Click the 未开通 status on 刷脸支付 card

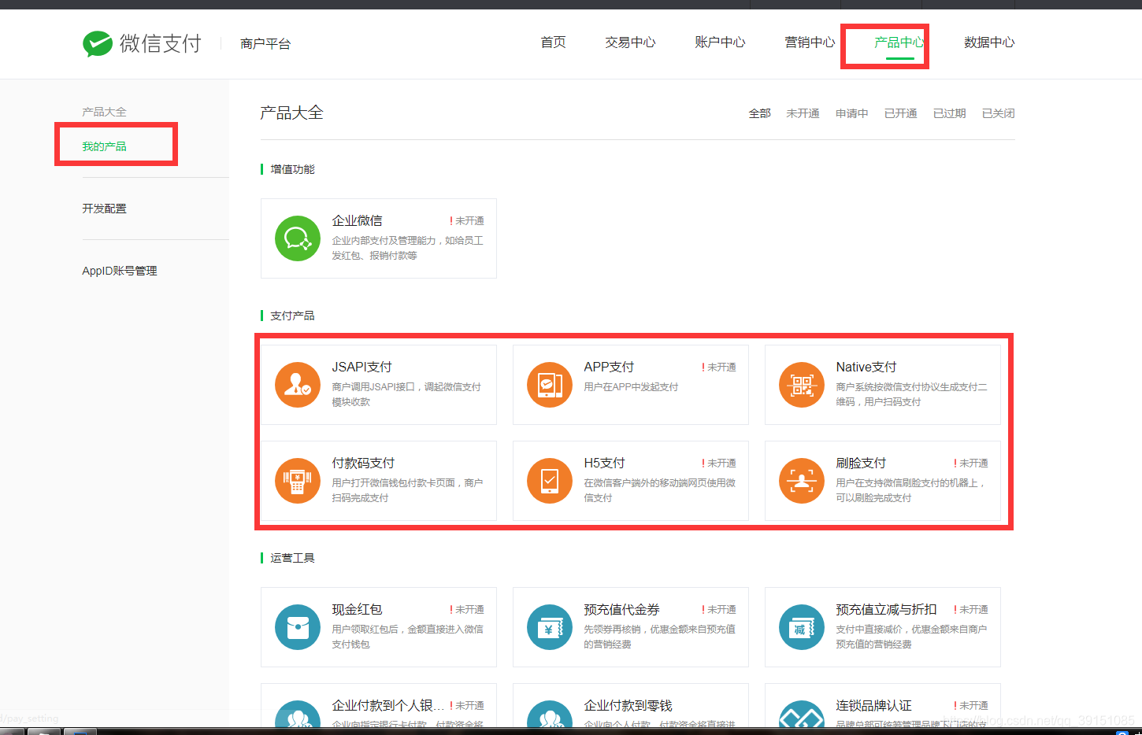point(971,464)
